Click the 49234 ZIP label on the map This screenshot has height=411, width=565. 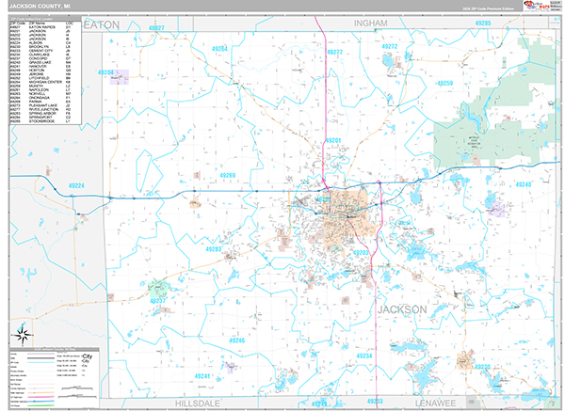tap(364, 356)
